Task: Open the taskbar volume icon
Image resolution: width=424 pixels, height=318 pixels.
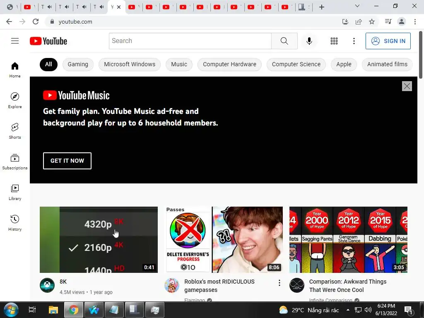Action: click(368, 310)
